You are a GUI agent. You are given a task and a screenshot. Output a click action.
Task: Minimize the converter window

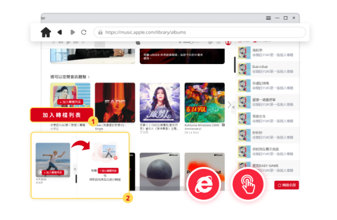[277, 18]
